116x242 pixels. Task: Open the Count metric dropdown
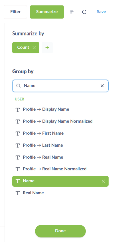23,48
